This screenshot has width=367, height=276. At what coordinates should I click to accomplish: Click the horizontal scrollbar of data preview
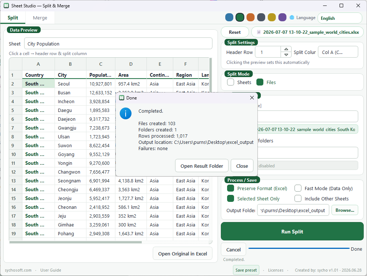(x=75, y=242)
